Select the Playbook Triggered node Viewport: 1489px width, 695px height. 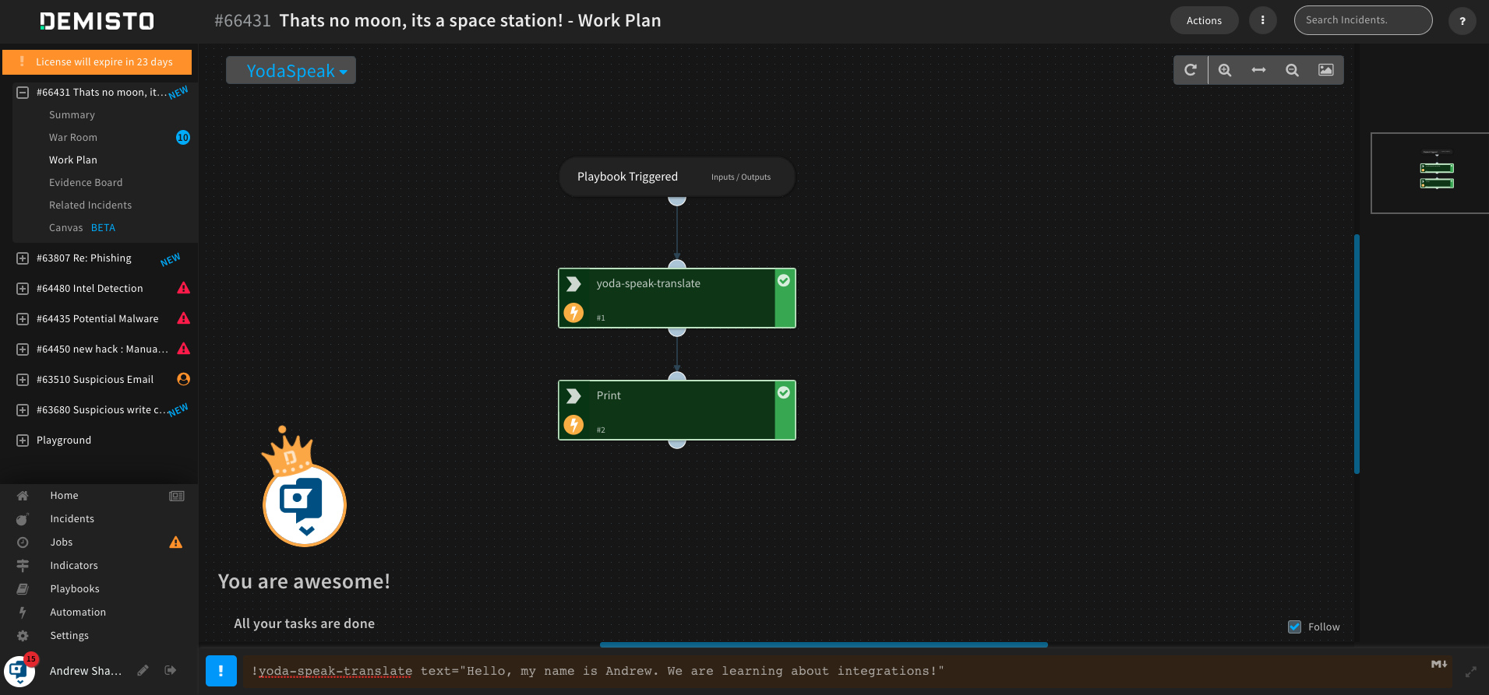677,177
